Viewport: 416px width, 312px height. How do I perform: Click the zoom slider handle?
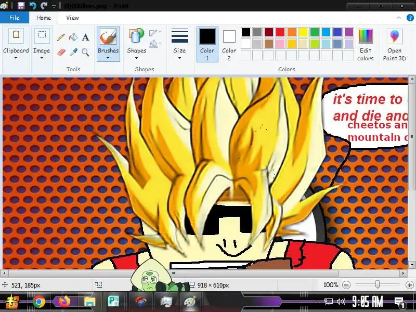pos(378,284)
